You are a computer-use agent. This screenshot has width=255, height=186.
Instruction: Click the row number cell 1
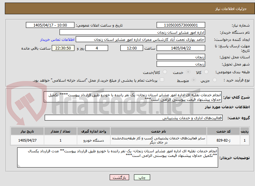click(245, 140)
